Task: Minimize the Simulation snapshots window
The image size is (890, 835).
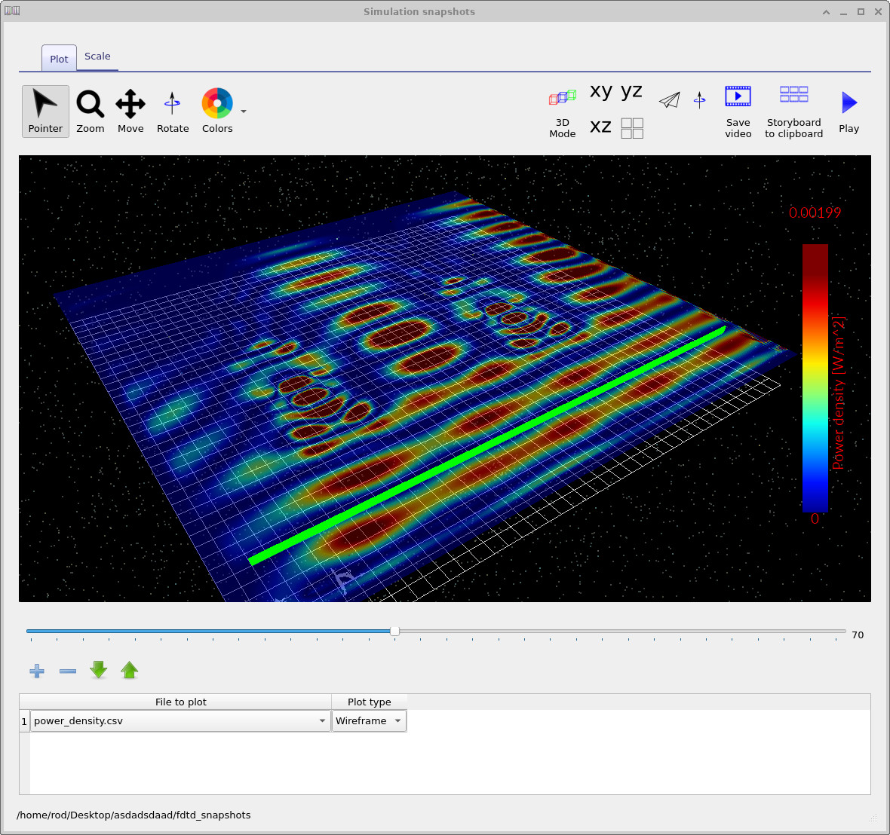Action: point(843,12)
